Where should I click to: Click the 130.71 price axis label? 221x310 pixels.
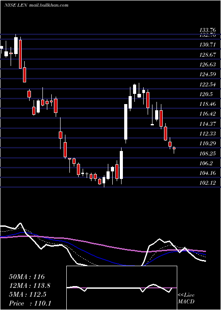point(207,45)
